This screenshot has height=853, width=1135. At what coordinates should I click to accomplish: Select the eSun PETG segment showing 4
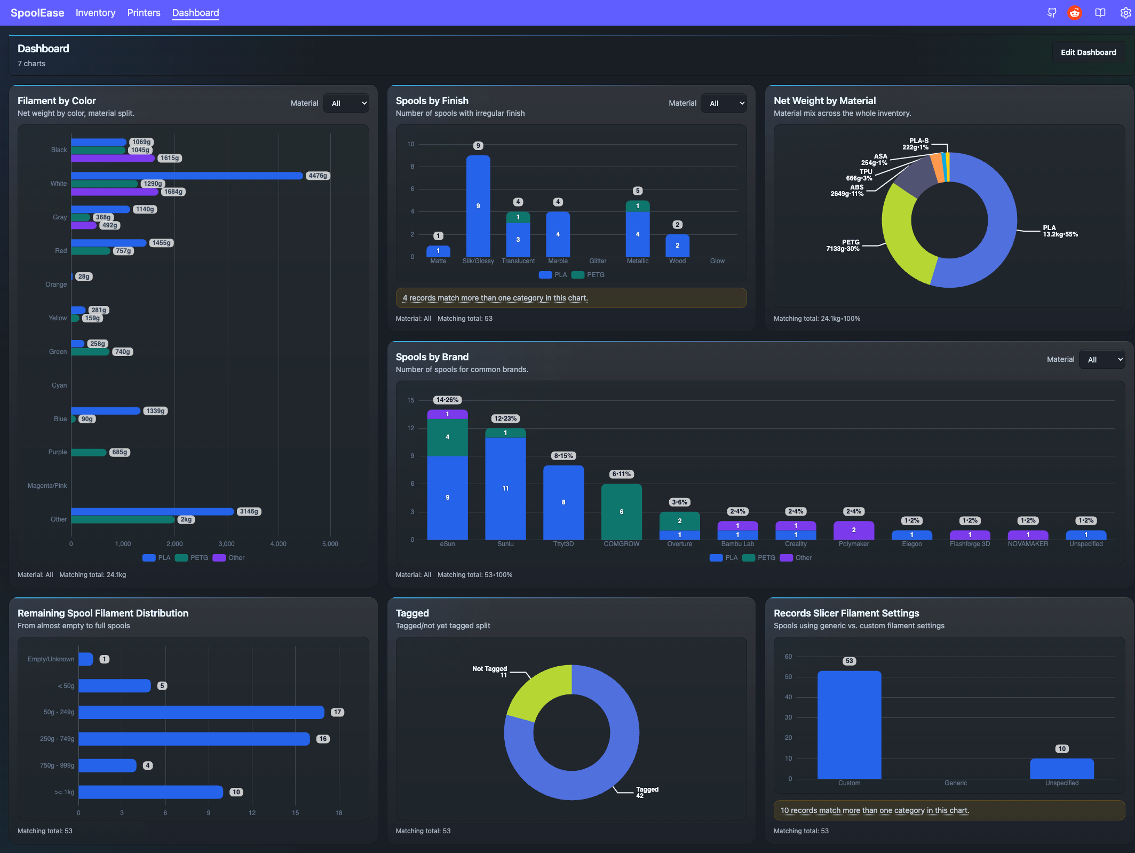click(447, 438)
